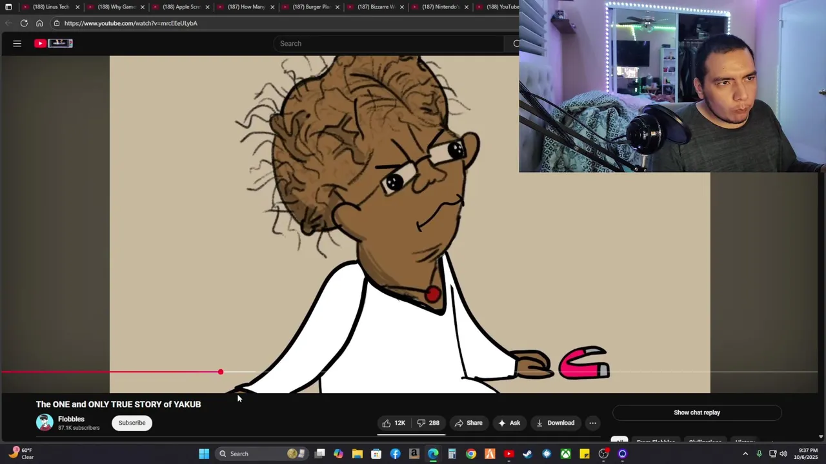
Task: Open Task View from taskbar
Action: (320, 454)
